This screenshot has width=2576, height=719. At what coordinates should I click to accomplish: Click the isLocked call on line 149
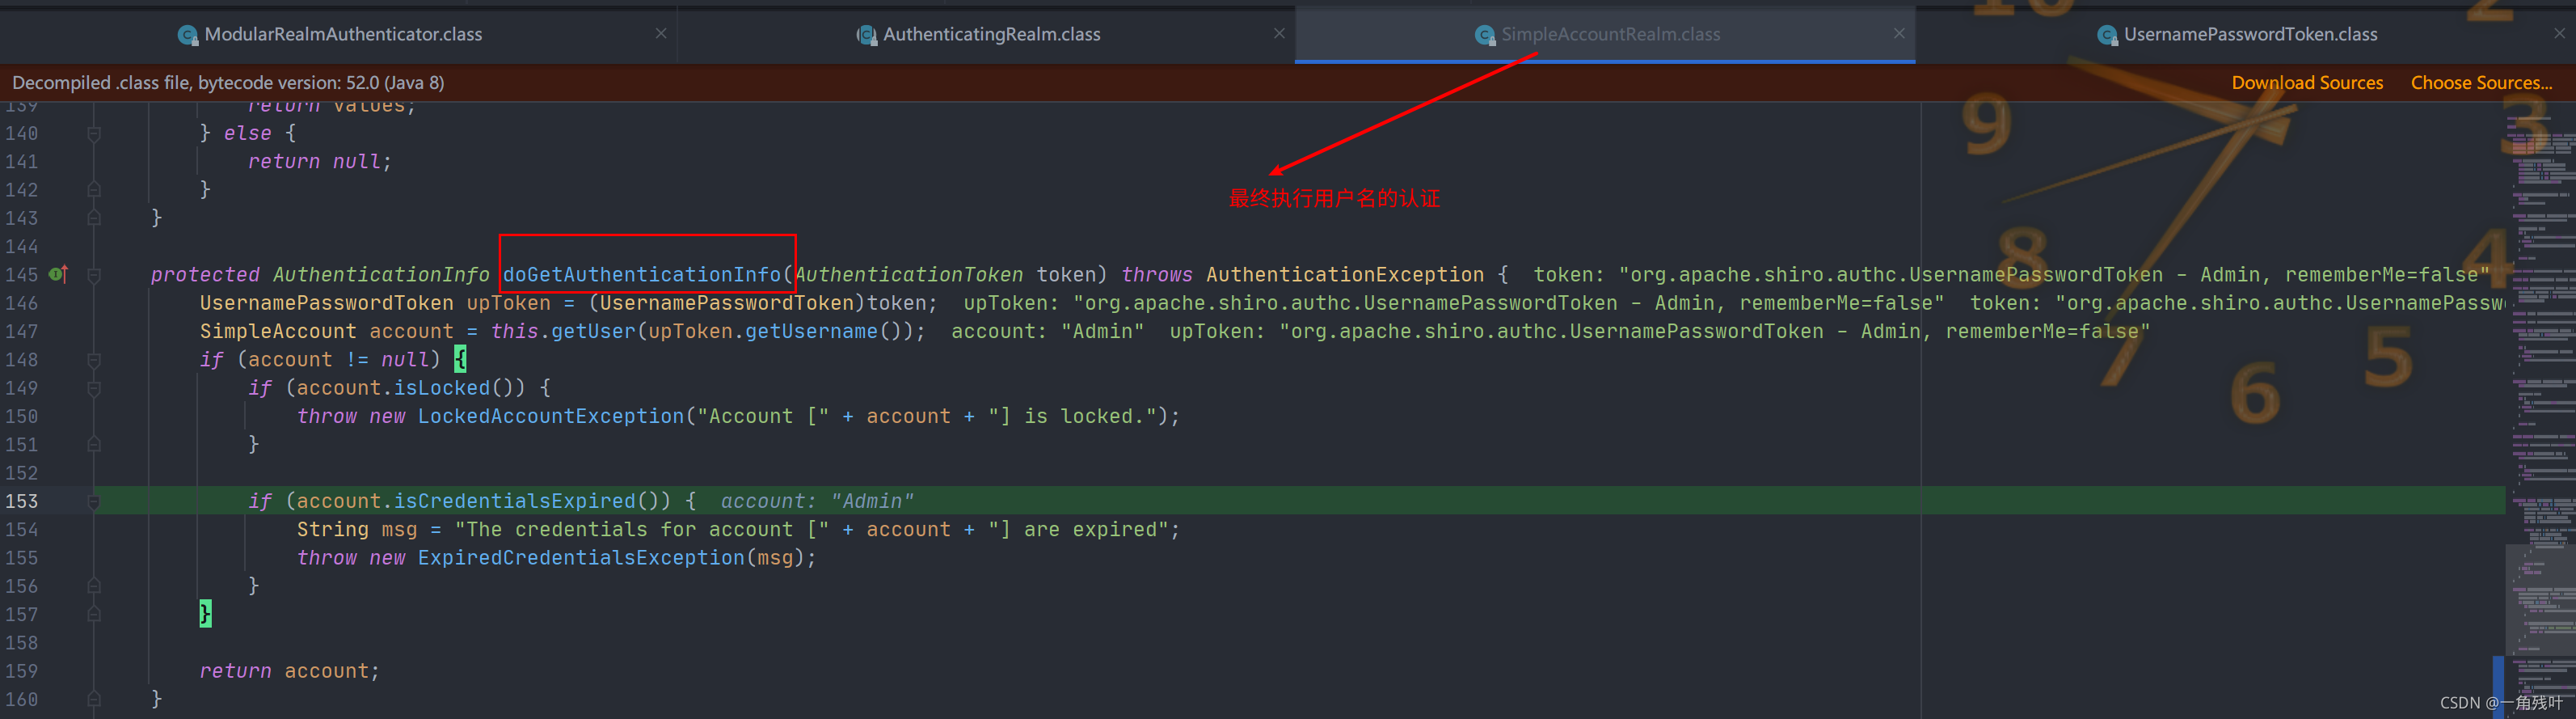(x=442, y=387)
